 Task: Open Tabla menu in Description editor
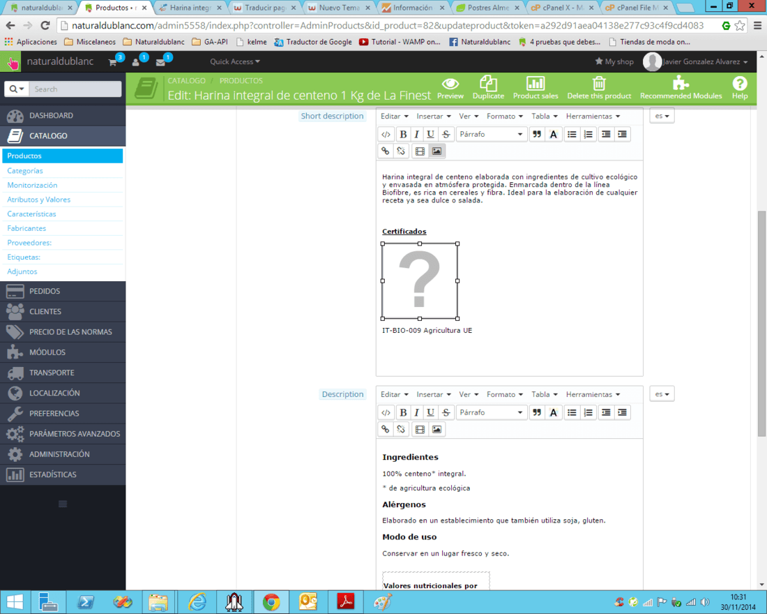pos(545,394)
